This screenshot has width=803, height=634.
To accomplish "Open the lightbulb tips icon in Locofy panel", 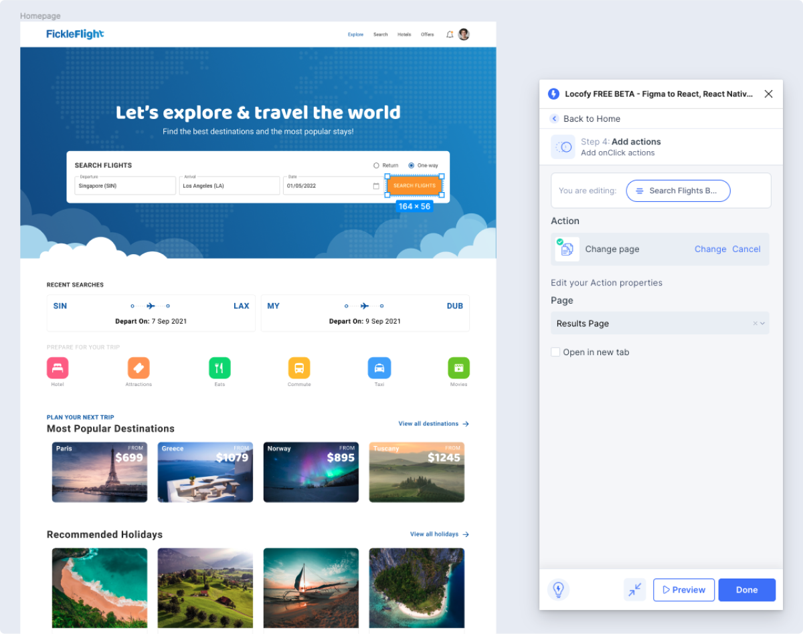I will click(x=559, y=589).
